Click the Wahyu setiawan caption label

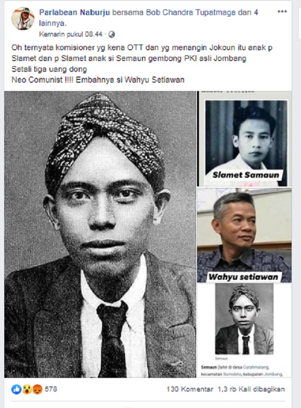243,277
